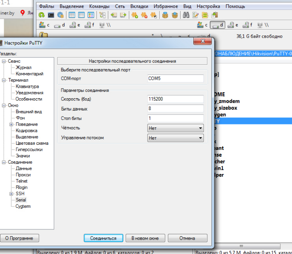Select Цветовая схема in the settings tree
292x254 pixels.
click(32, 143)
